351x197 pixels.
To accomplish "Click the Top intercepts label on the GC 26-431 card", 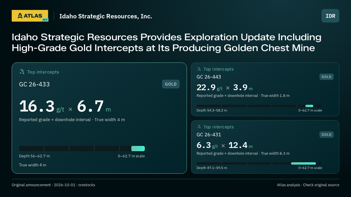I will pos(218,127).
